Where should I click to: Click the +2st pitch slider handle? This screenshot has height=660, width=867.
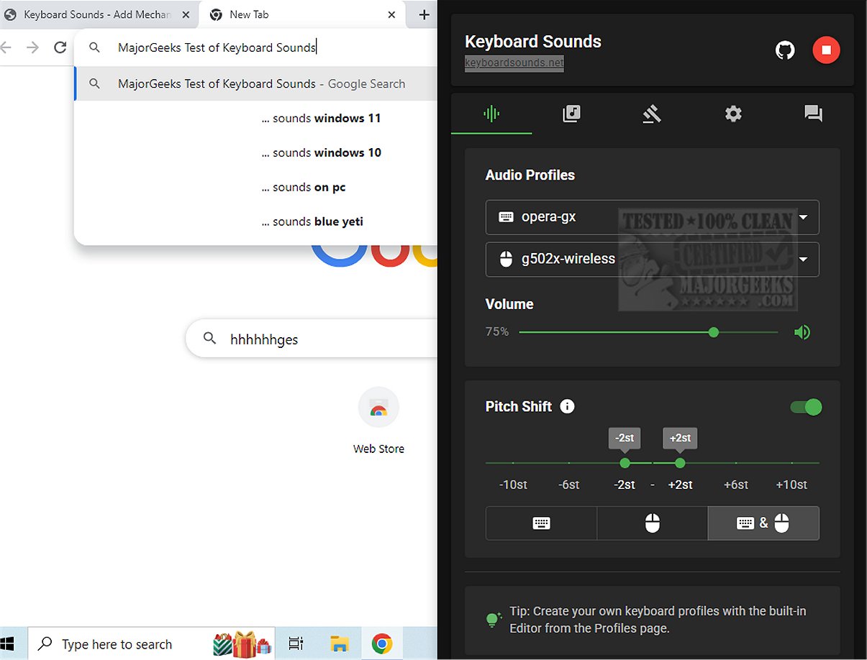point(680,463)
